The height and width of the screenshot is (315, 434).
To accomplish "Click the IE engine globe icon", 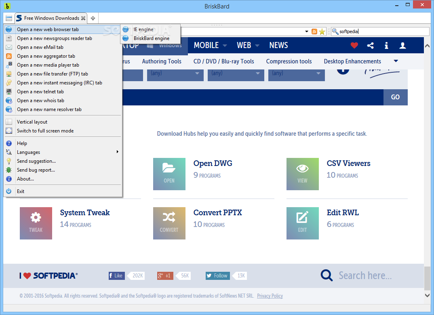I will (126, 29).
